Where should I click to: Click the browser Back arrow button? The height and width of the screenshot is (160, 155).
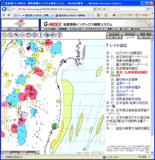pos(4,9)
